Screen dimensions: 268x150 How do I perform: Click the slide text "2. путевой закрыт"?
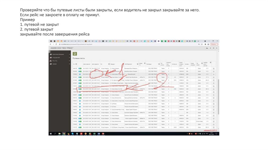pyautogui.click(x=37, y=29)
